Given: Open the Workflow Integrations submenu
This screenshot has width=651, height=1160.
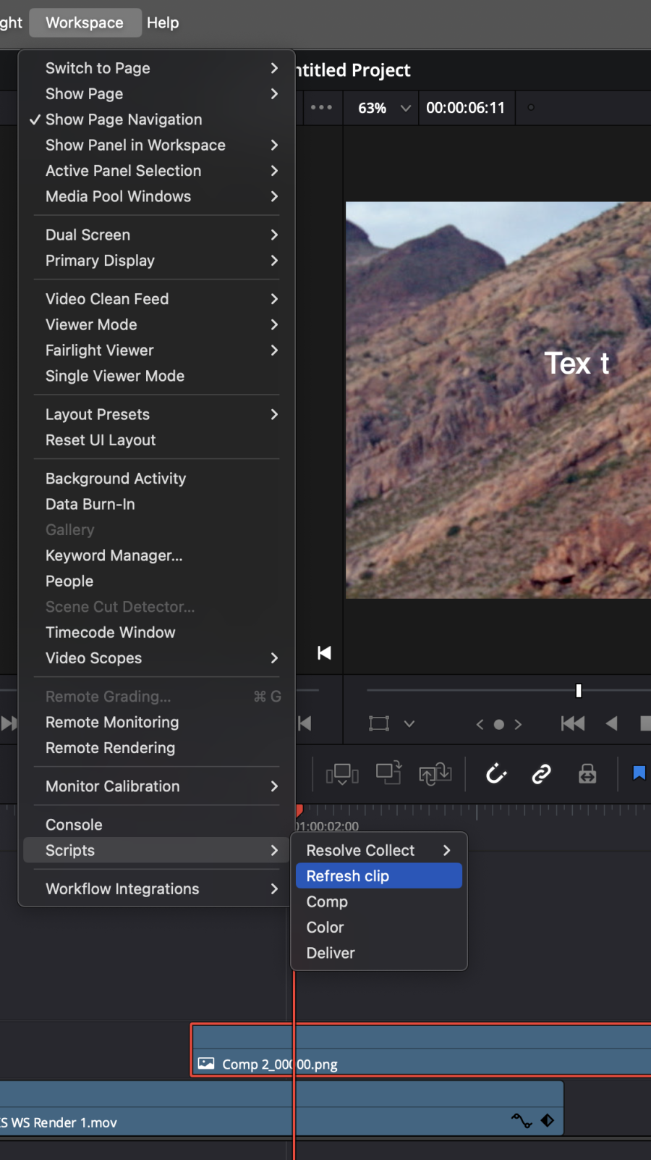Looking at the screenshot, I should point(156,888).
